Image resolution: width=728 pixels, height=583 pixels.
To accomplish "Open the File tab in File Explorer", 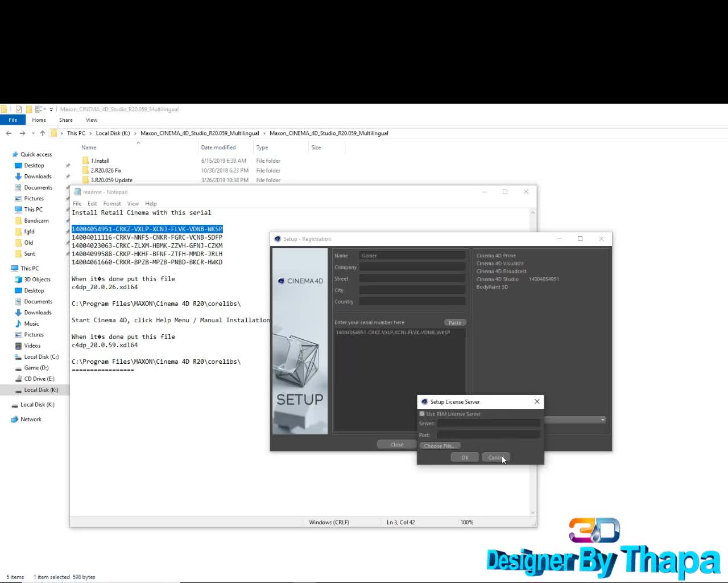I will coord(13,120).
